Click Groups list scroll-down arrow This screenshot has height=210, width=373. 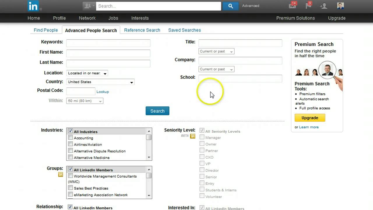point(149,196)
